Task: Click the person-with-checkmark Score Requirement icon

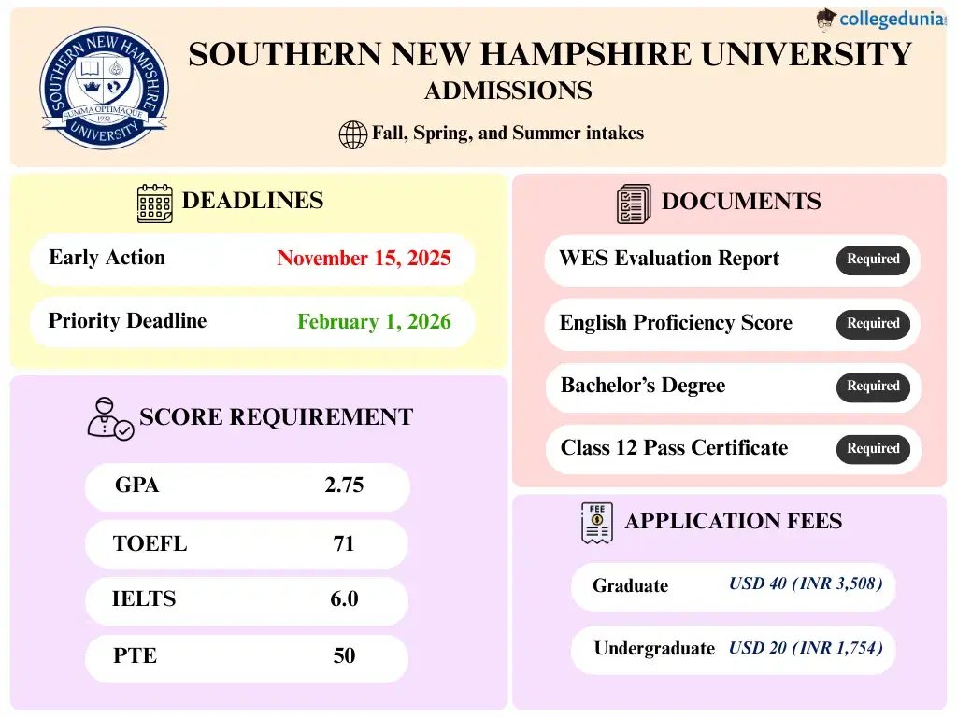Action: click(x=109, y=418)
